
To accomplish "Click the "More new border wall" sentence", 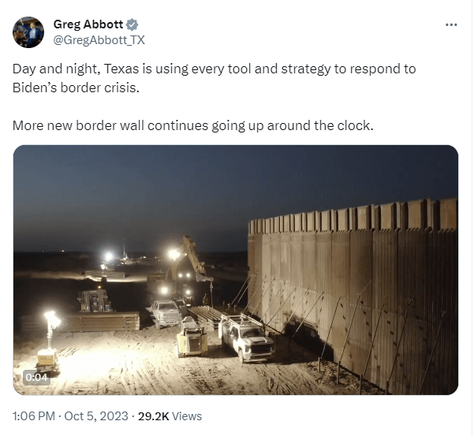I will click(x=193, y=125).
